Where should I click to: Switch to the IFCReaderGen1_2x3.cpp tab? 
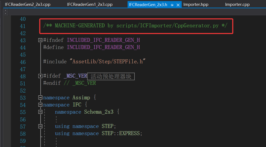click(x=90, y=5)
